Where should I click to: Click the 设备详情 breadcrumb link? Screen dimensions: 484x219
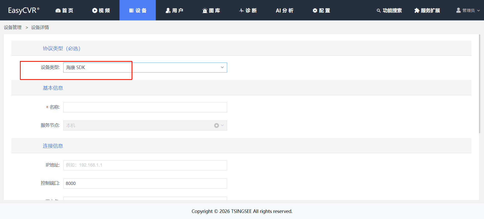(x=40, y=27)
